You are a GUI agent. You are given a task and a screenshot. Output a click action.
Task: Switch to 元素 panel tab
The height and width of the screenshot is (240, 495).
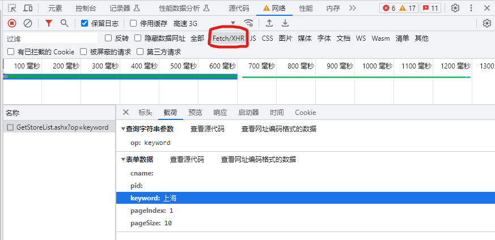click(55, 8)
